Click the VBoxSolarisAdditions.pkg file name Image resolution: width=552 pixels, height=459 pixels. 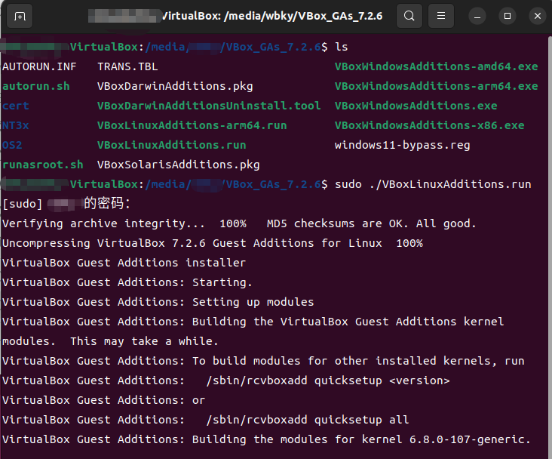click(x=179, y=165)
